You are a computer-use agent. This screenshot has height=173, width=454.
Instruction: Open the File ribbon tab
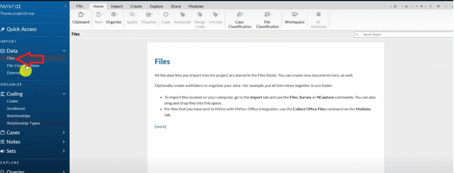(x=79, y=6)
